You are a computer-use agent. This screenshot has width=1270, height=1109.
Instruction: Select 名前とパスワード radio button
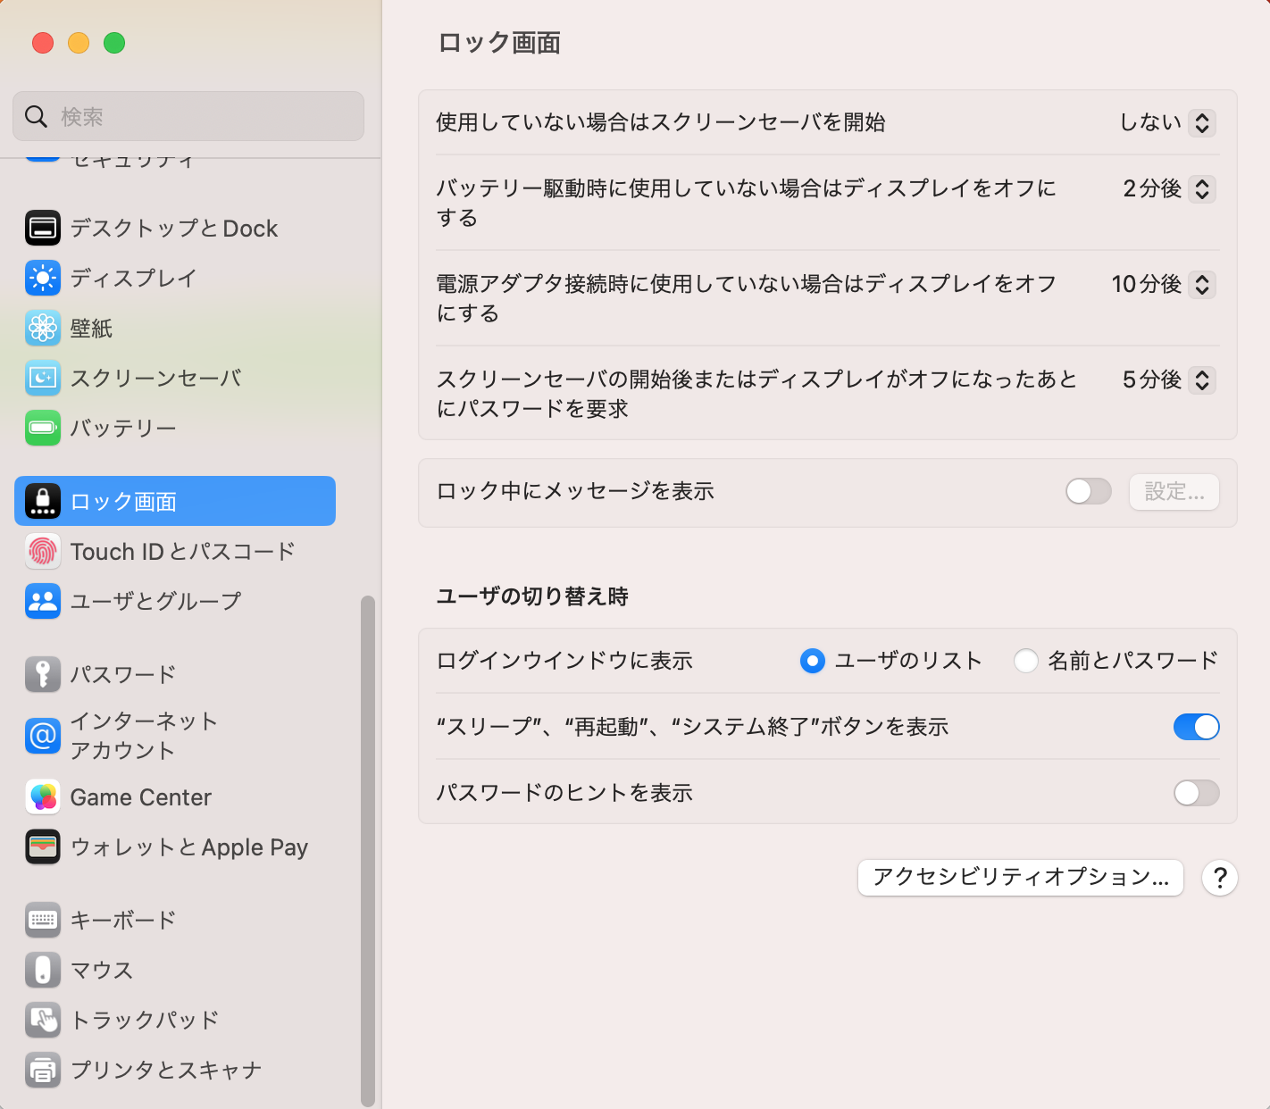coord(1024,661)
